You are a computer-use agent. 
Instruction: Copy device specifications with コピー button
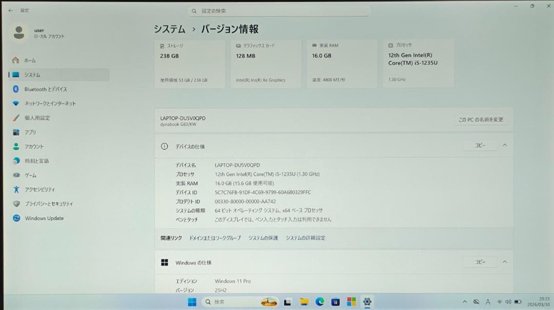pos(480,145)
